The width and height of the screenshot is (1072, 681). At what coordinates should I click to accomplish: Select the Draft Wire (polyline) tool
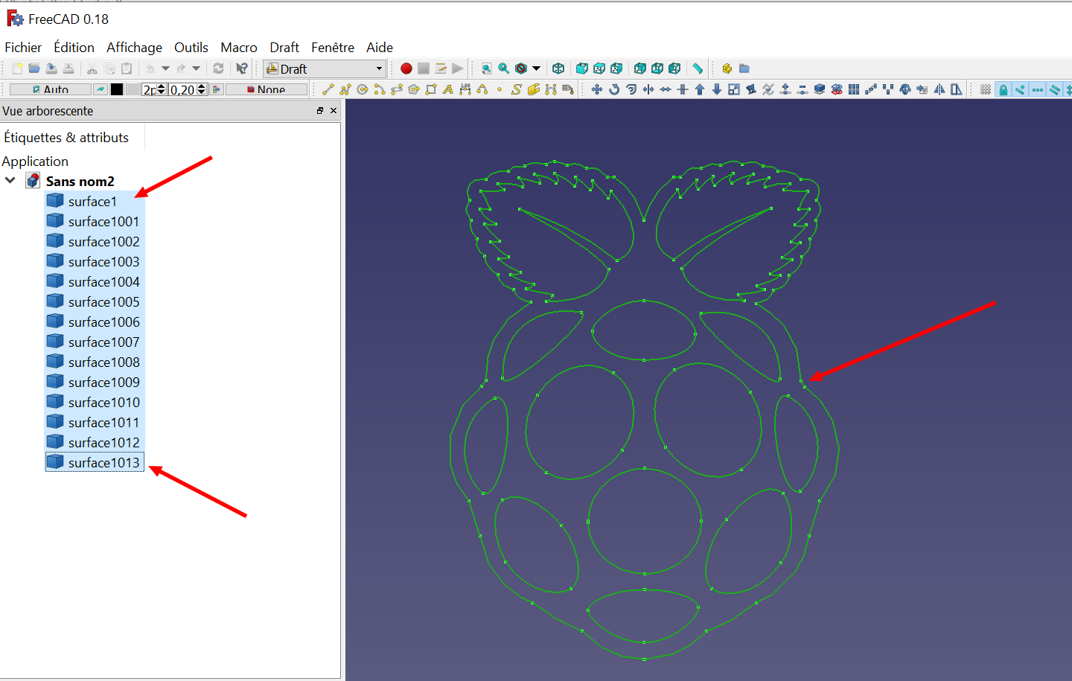coord(345,89)
